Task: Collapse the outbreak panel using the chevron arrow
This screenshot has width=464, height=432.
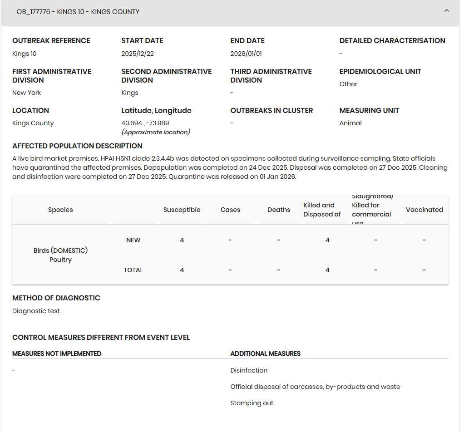Action: 447,10
